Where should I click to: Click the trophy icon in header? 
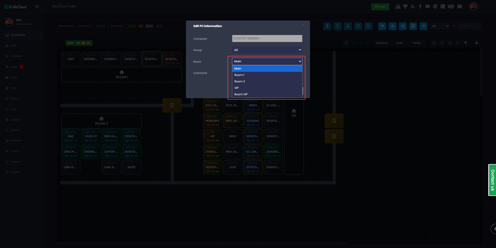coord(405,6)
